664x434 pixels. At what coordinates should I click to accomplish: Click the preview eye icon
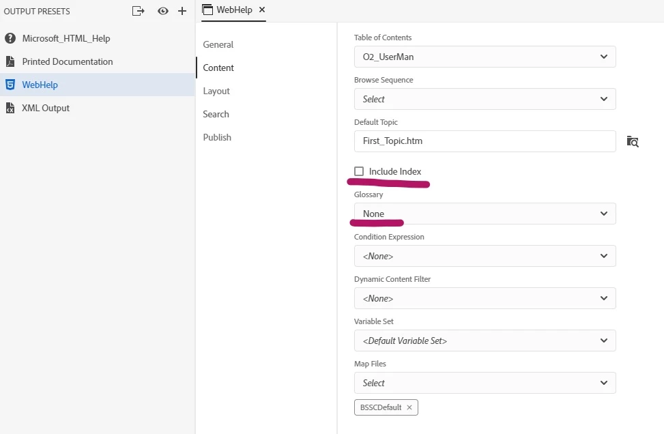[x=162, y=11]
